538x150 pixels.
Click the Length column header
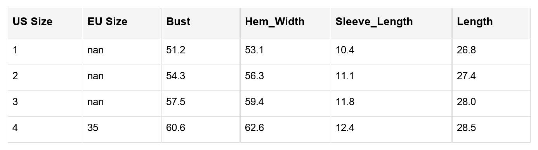[491, 23]
